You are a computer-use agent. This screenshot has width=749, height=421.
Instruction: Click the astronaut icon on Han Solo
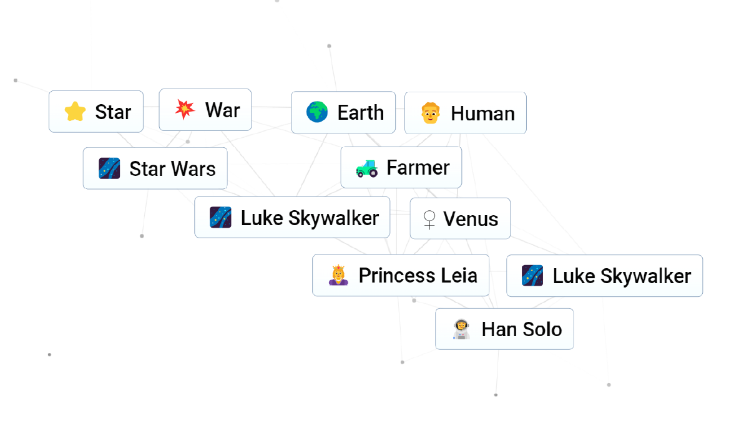[461, 329]
